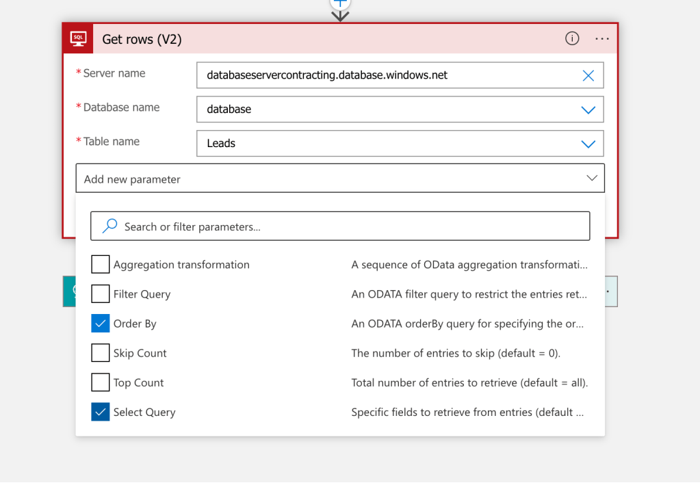Click the ODATA filter query description text
The image size is (700, 498).
click(469, 294)
